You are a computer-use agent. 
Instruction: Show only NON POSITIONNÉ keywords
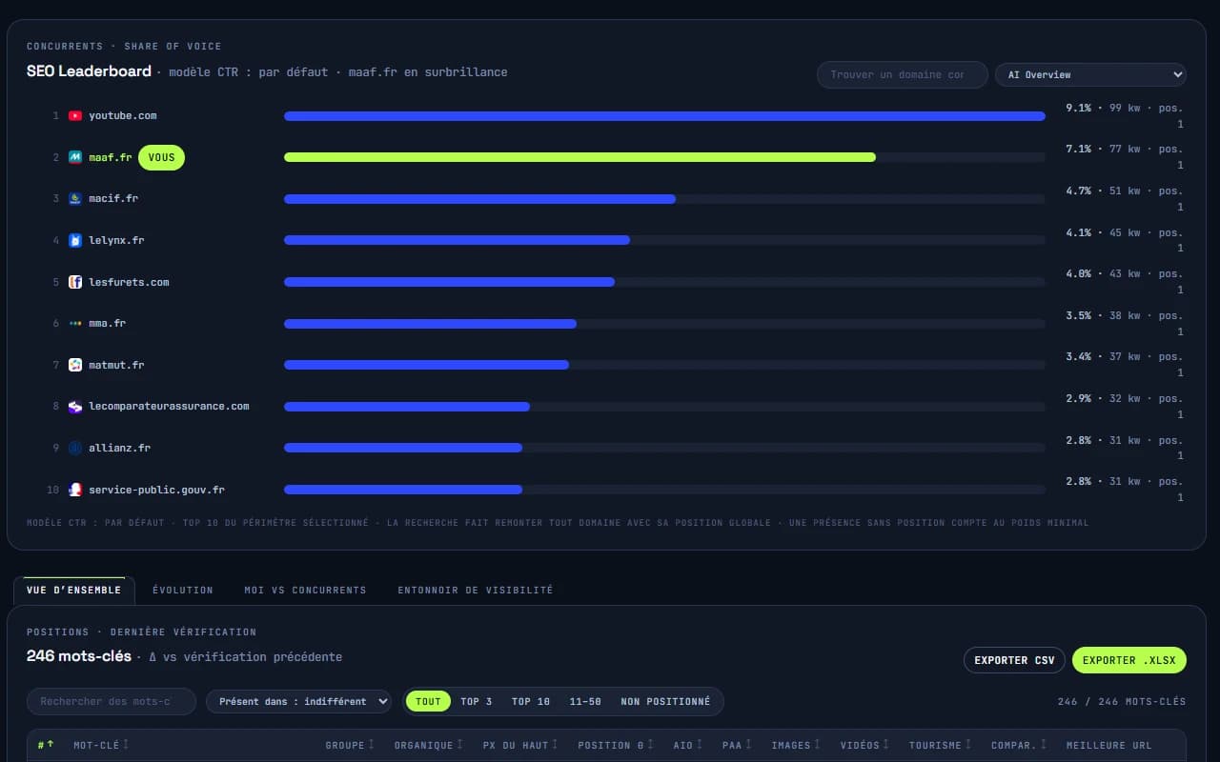[665, 701]
